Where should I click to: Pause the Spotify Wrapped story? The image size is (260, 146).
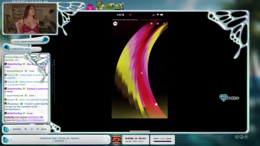152,24
